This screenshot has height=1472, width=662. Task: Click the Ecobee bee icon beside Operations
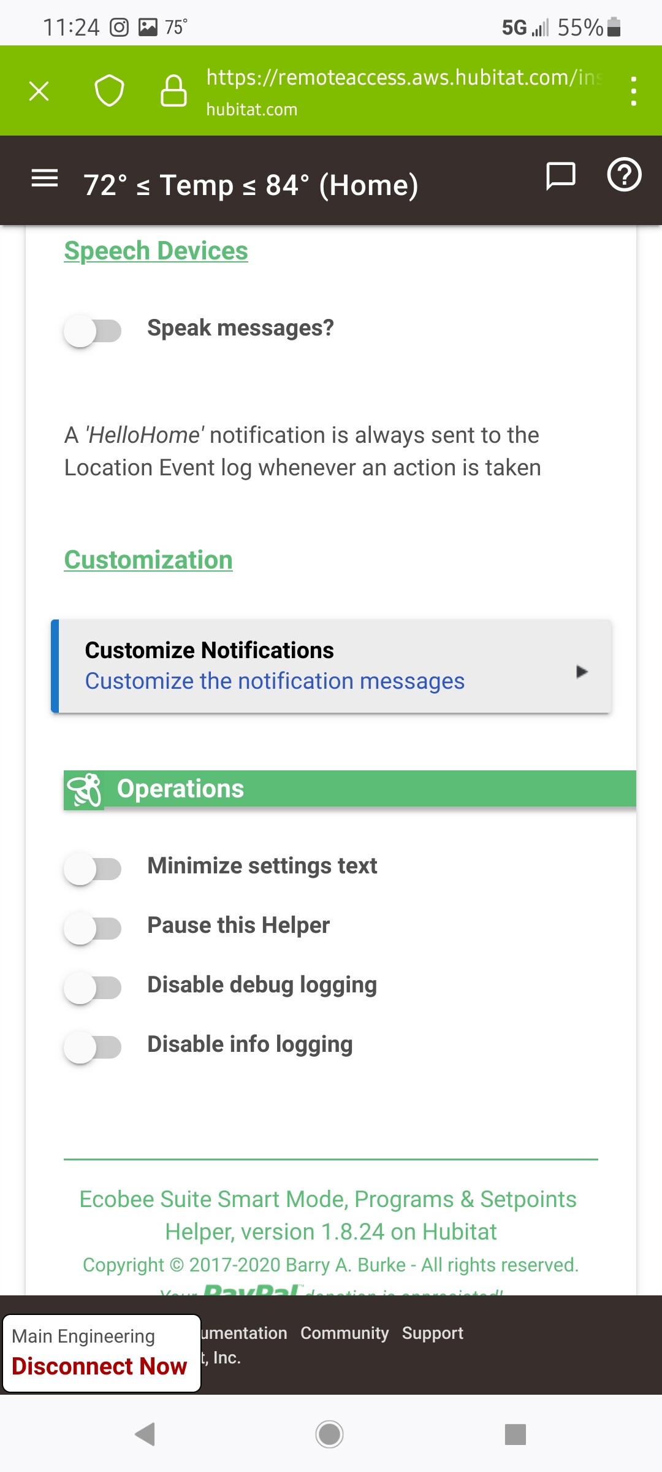pyautogui.click(x=84, y=790)
